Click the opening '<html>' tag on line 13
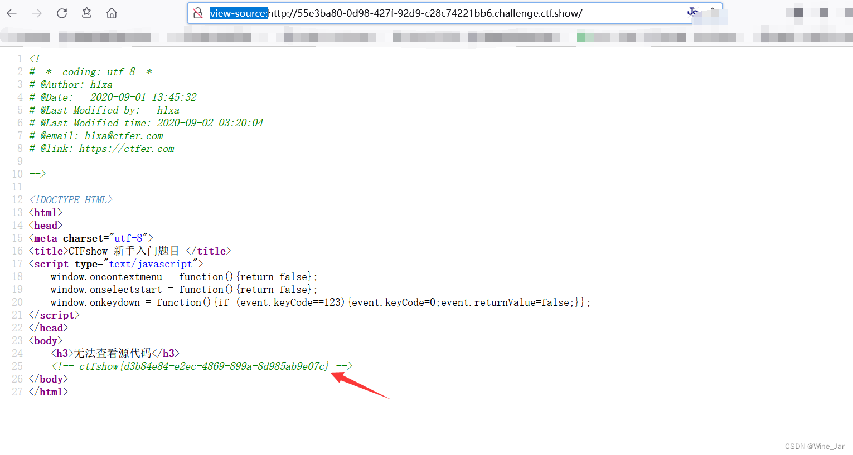This screenshot has height=455, width=853. (x=46, y=213)
